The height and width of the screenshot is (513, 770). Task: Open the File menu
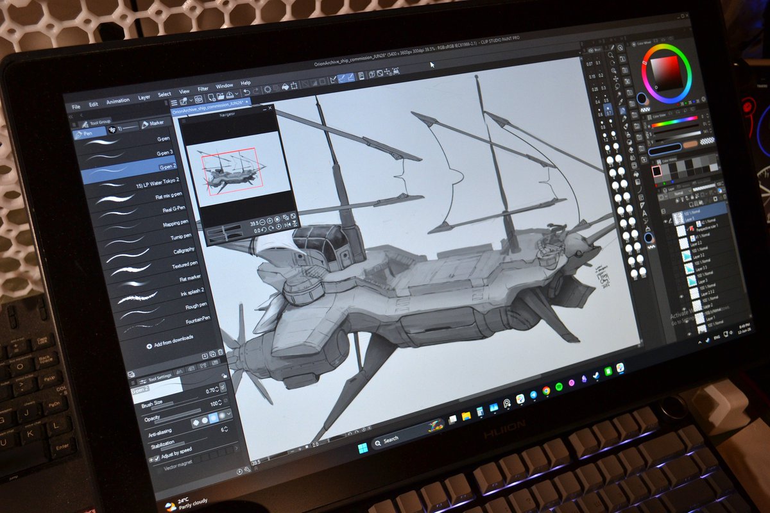pyautogui.click(x=76, y=106)
